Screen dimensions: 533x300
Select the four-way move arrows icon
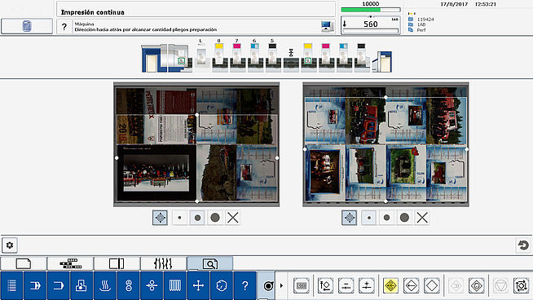pyautogui.click(x=198, y=285)
